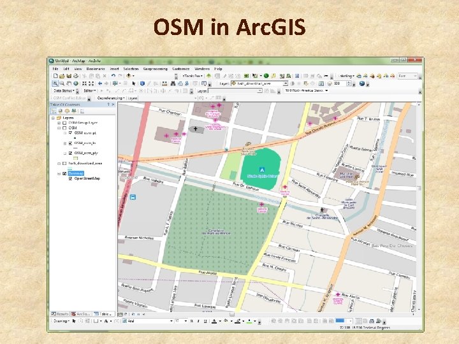The width and height of the screenshot is (459, 344).
Task: Switch to the ArcToolbox tab
Action: tap(81, 314)
